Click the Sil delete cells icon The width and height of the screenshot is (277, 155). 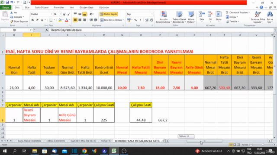210,14
